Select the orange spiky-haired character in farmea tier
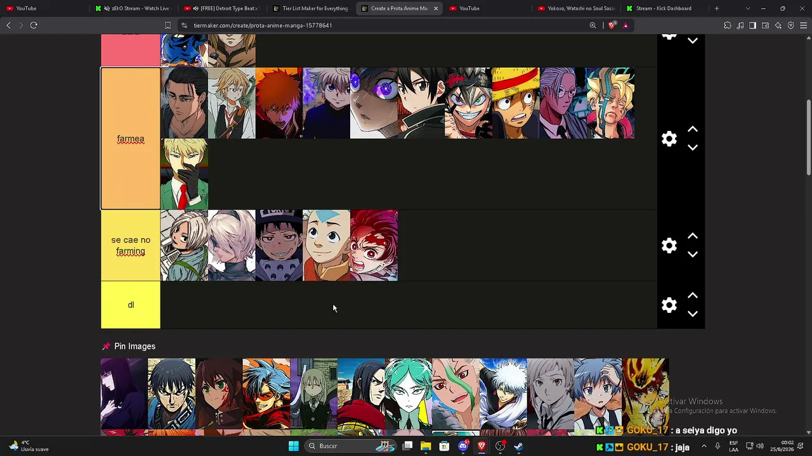This screenshot has height=456, width=812. [279, 103]
